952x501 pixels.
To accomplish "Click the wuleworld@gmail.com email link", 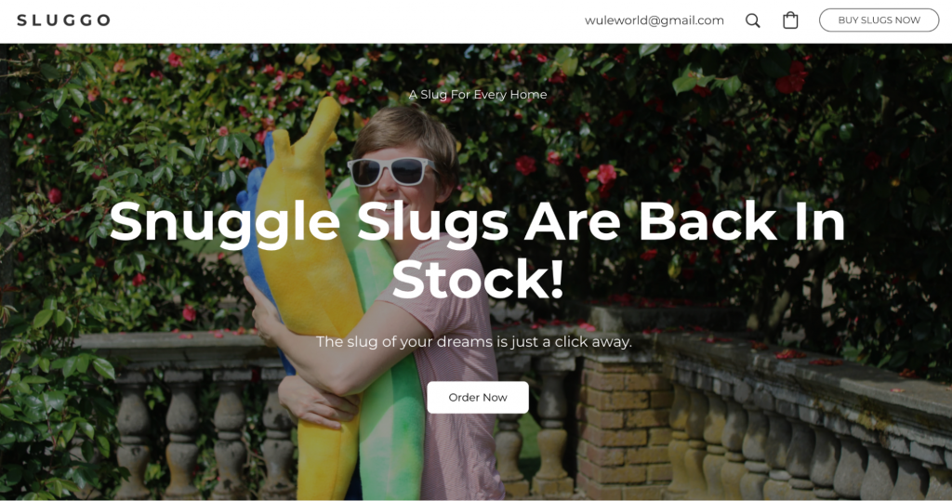I will [x=654, y=20].
